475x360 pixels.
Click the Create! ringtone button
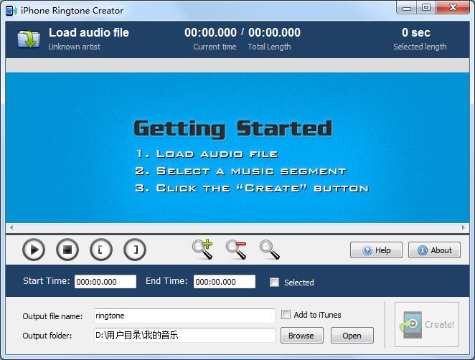427,324
